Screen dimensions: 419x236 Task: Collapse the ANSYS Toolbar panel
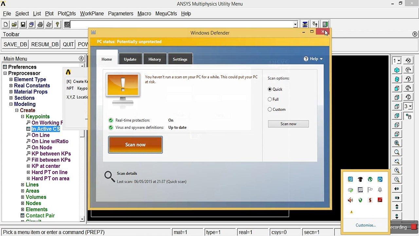pyautogui.click(x=415, y=34)
